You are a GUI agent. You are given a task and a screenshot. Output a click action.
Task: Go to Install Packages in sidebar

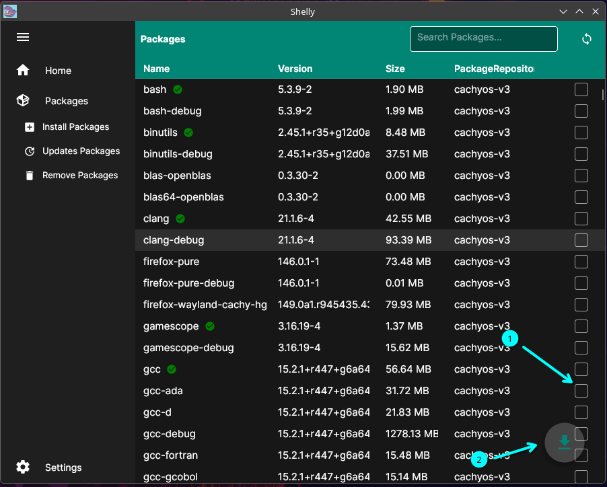click(75, 127)
